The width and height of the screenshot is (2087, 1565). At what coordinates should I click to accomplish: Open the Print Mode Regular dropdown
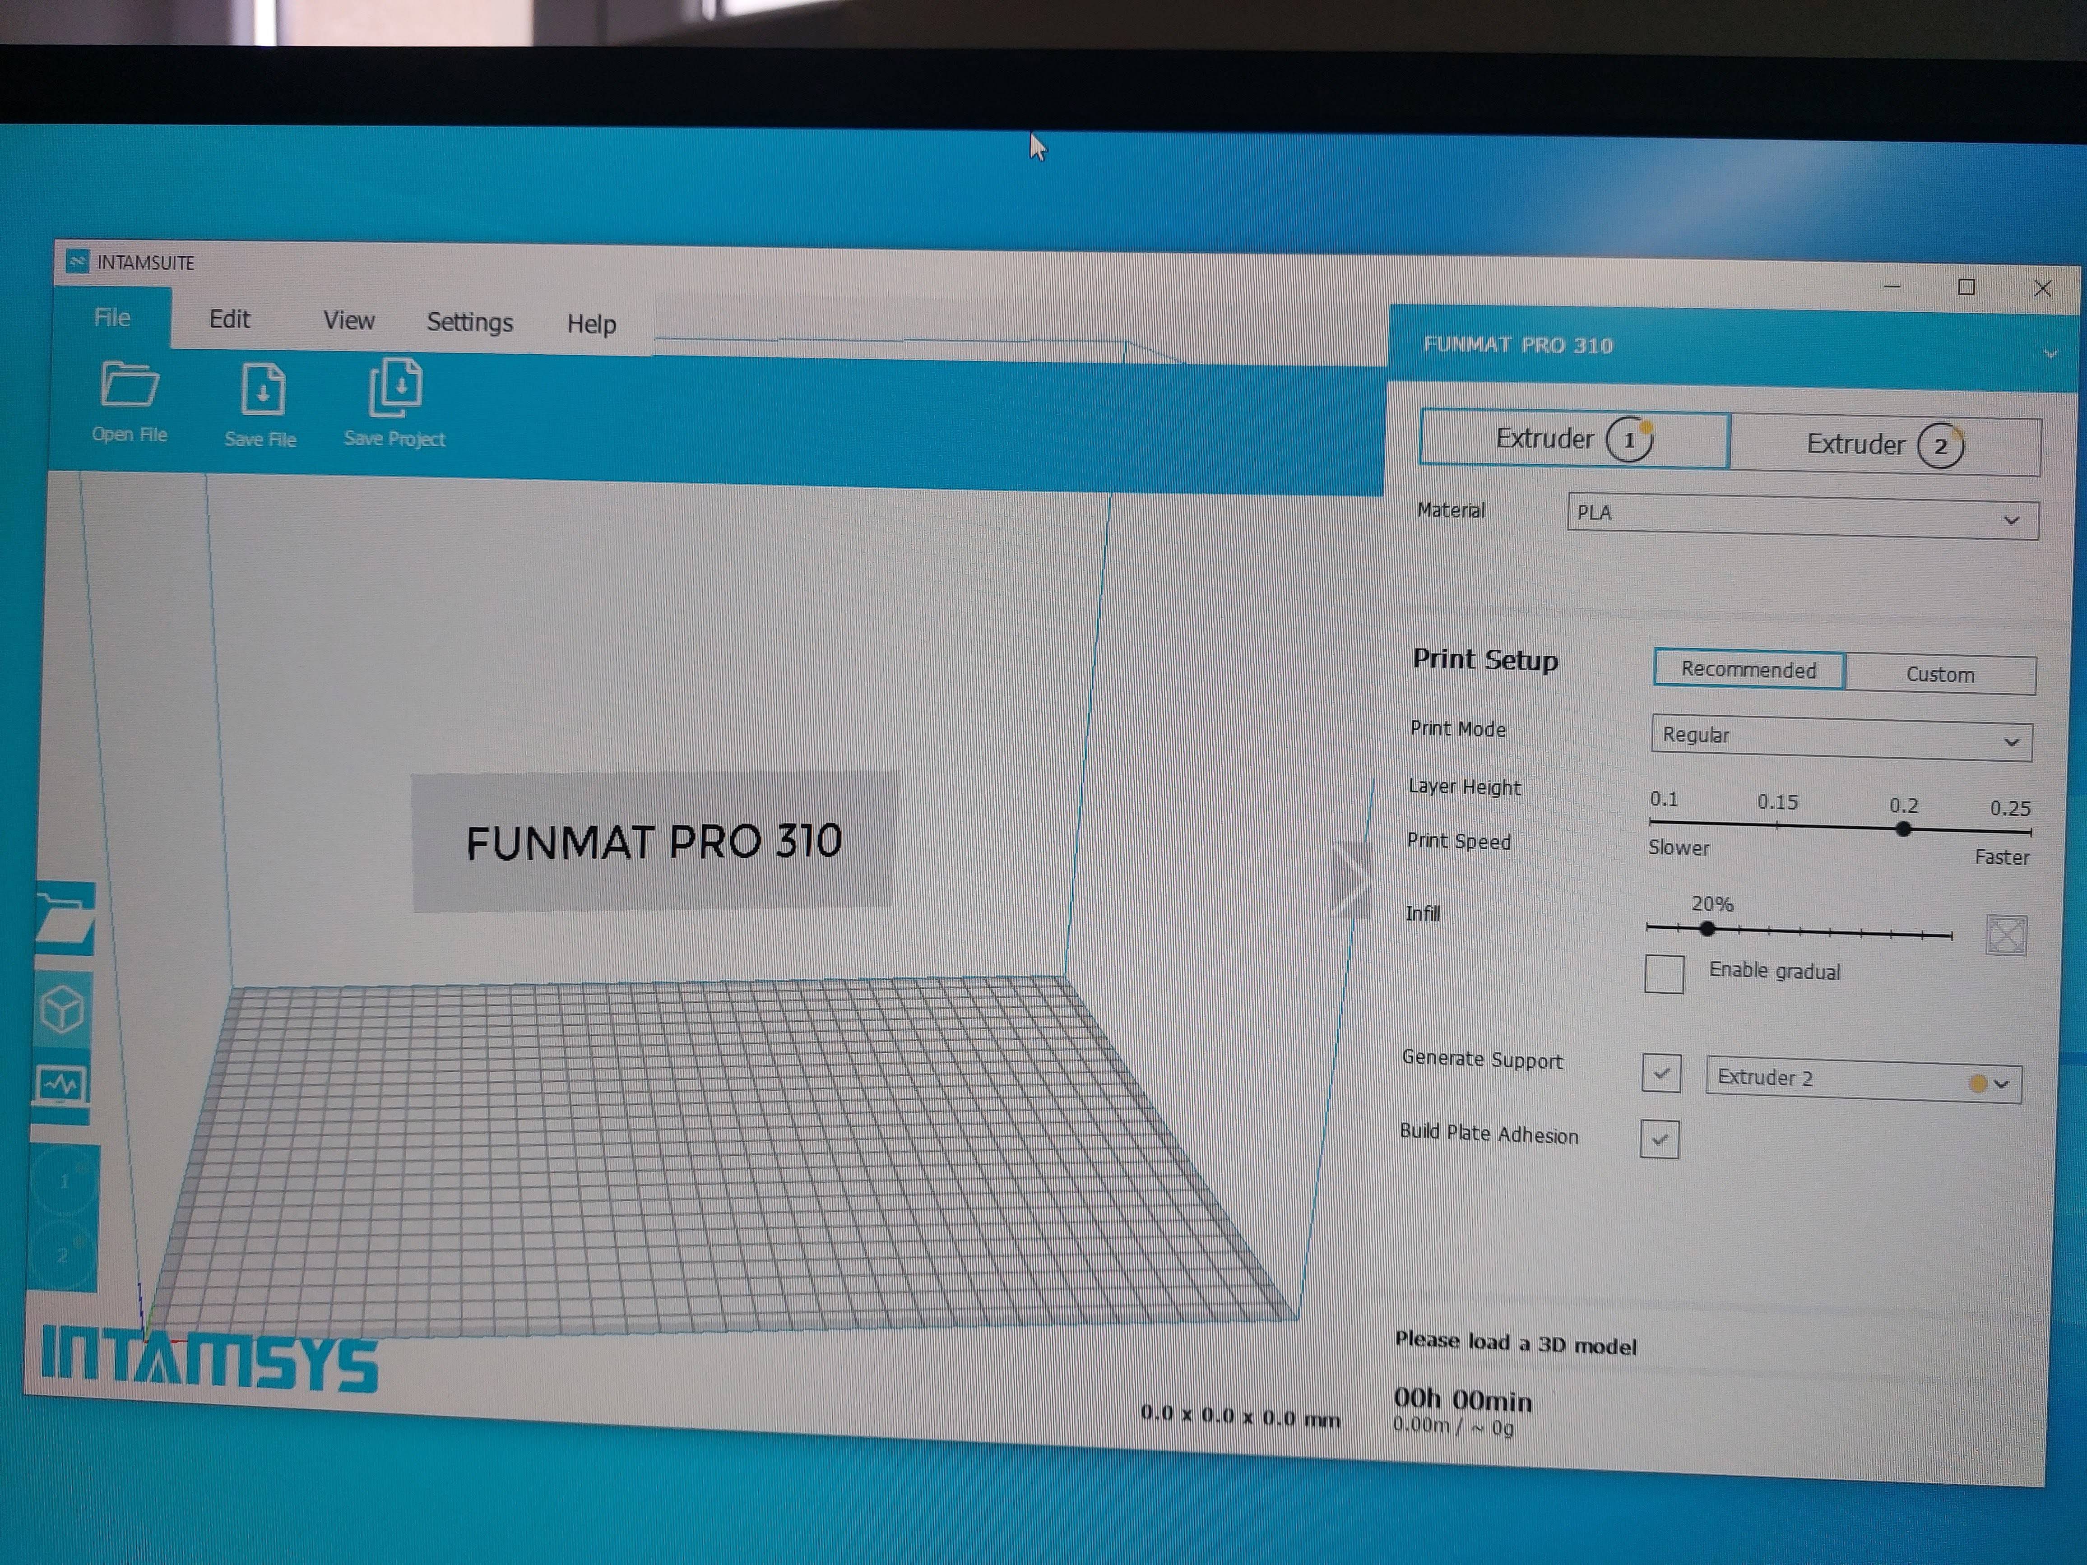point(1841,738)
